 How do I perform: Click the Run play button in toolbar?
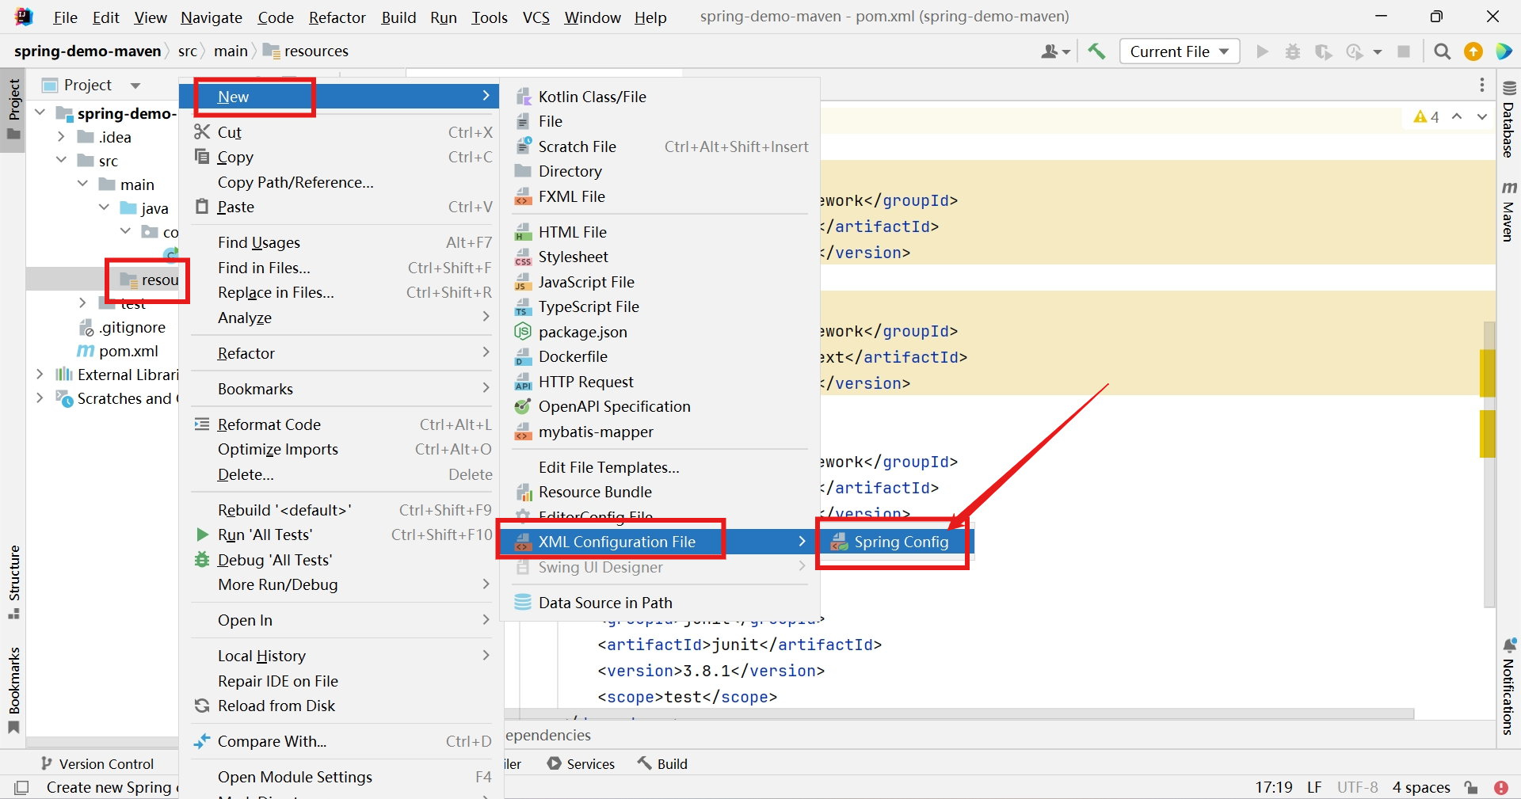(1263, 51)
